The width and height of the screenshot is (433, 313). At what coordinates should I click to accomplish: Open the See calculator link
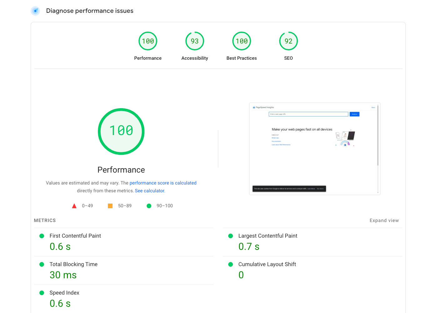(149, 191)
